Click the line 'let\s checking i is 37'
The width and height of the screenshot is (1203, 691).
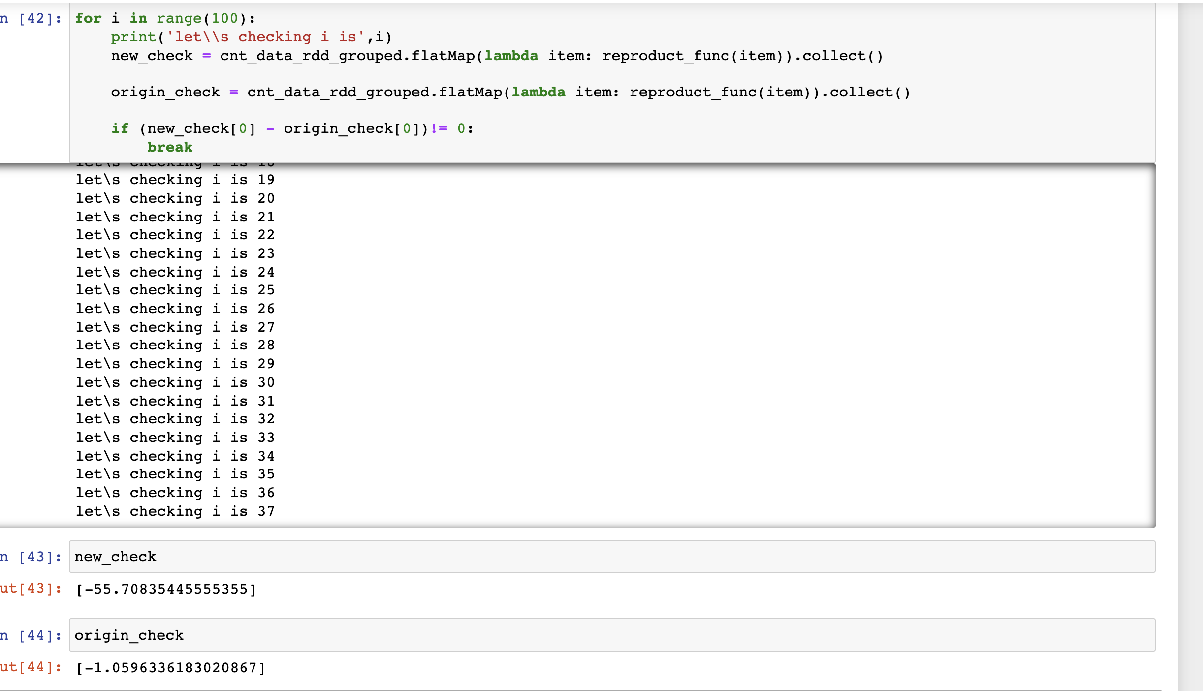(175, 511)
